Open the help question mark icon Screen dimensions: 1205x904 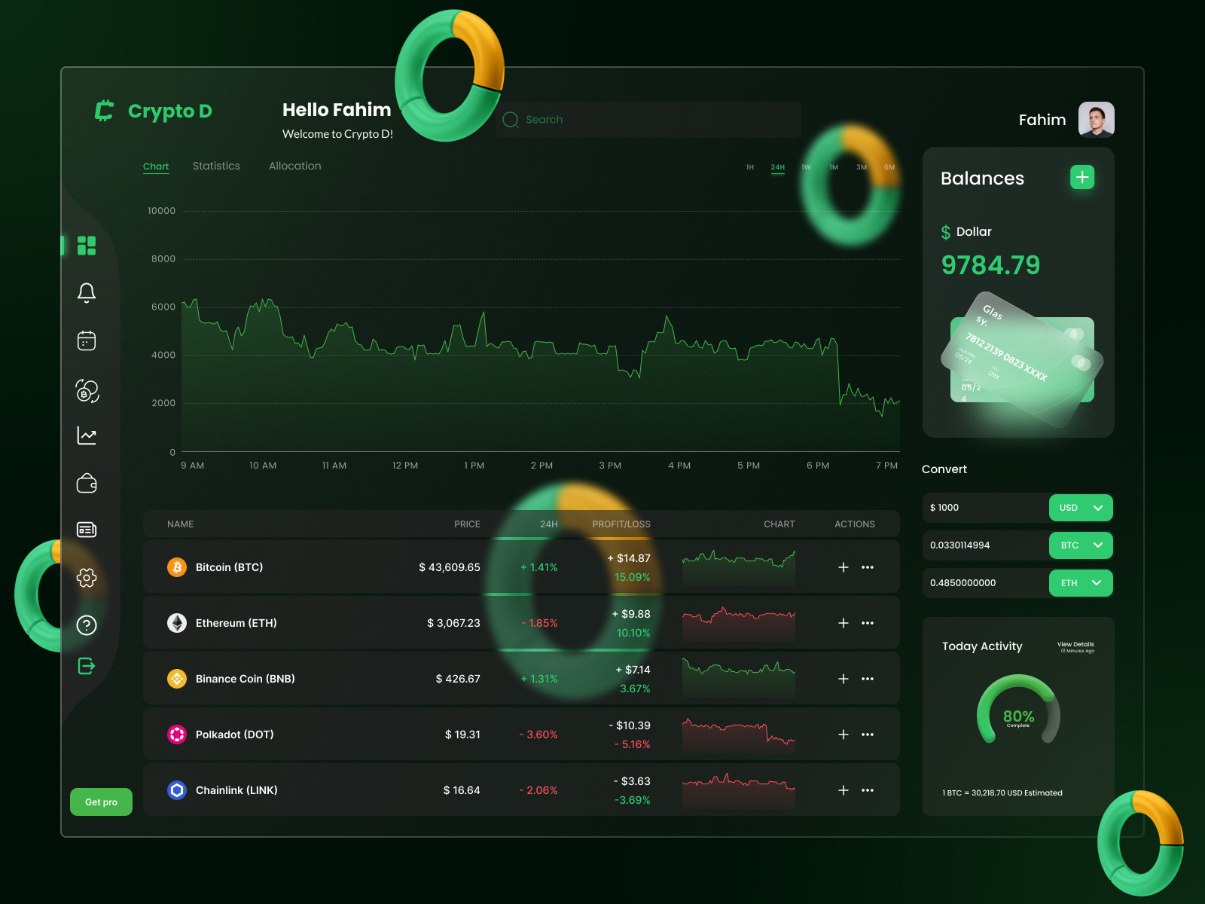click(x=87, y=625)
